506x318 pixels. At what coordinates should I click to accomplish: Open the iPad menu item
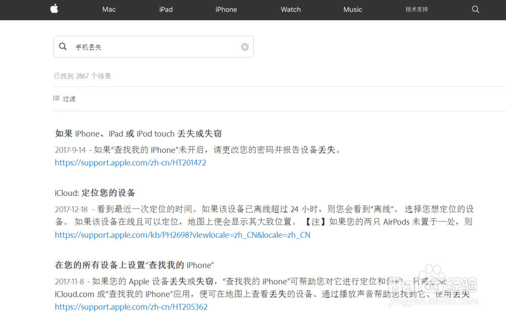pos(166,10)
